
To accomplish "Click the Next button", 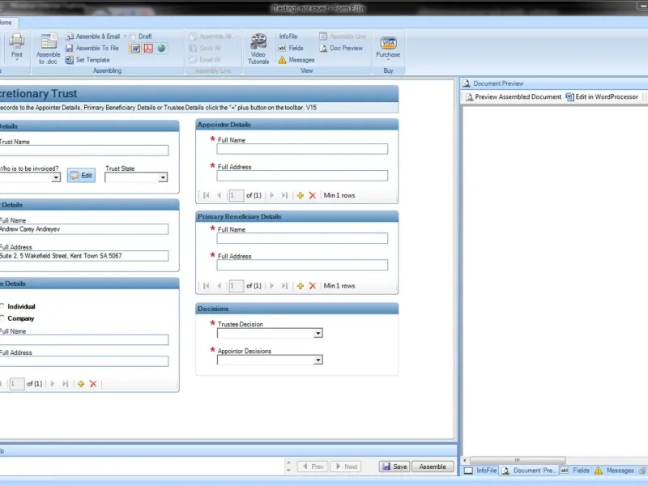I will (x=347, y=467).
